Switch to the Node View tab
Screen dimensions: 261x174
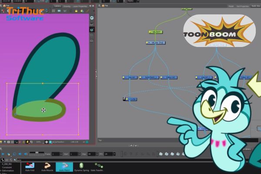pyautogui.click(x=256, y=6)
